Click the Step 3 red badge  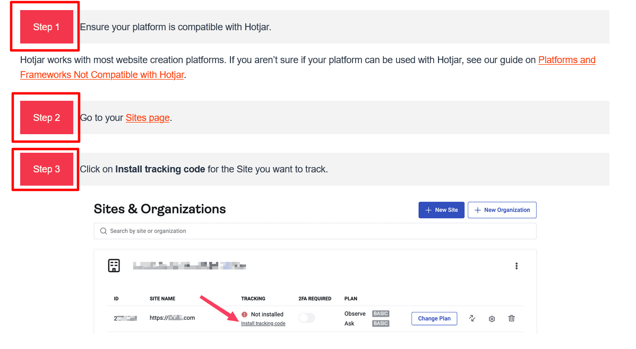46,169
